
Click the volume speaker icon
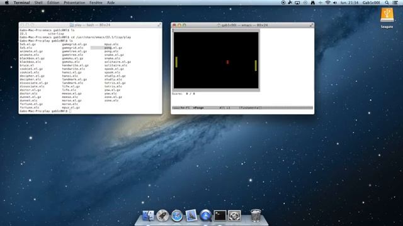(x=335, y=3)
